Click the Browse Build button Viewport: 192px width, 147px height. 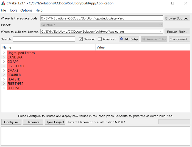(177, 32)
